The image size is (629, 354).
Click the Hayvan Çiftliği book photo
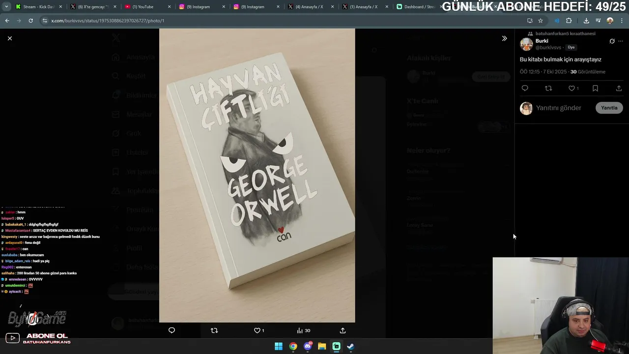[x=257, y=176]
